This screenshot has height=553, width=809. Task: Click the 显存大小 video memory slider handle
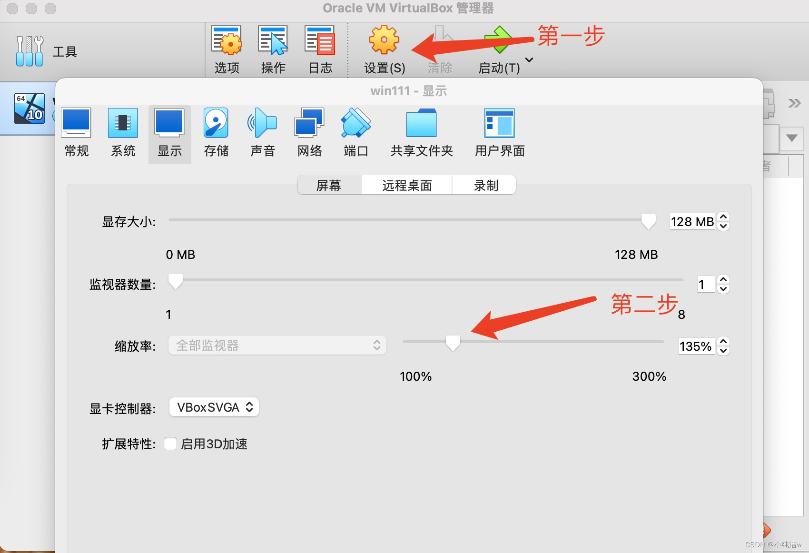[x=648, y=221]
